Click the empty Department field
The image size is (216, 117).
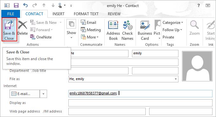tap(98, 71)
